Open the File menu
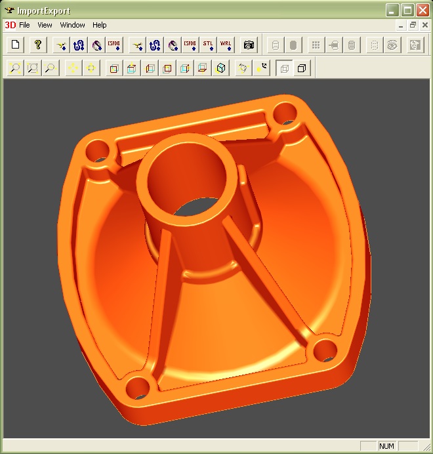This screenshot has width=433, height=454. (24, 25)
